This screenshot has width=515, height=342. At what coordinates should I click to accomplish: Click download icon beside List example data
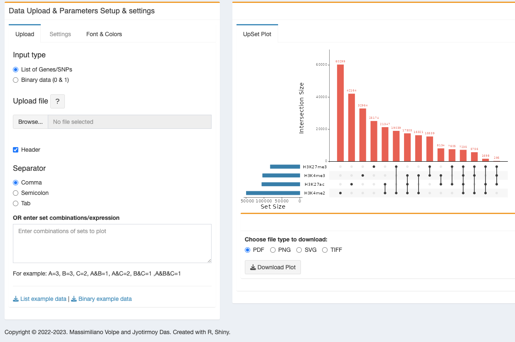pos(16,299)
